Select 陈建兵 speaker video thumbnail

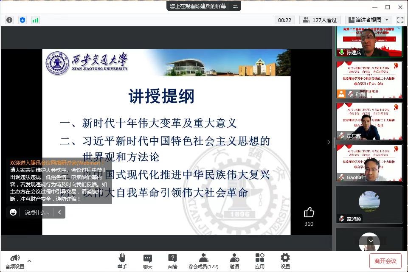pyautogui.click(x=369, y=42)
